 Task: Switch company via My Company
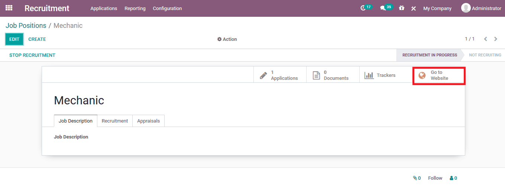pos(437,8)
